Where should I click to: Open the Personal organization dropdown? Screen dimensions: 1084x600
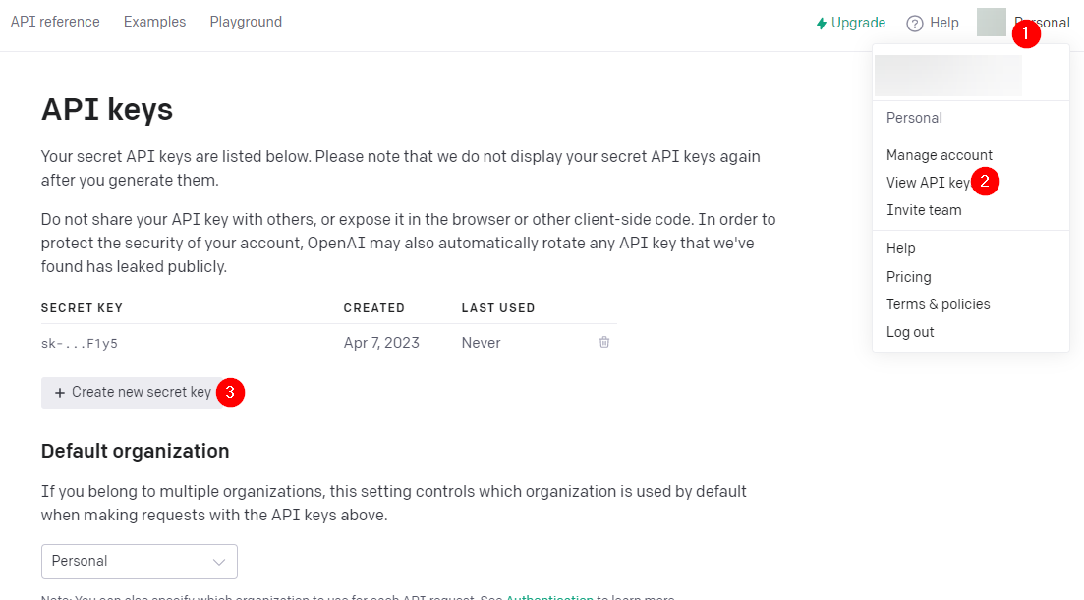[x=139, y=561]
